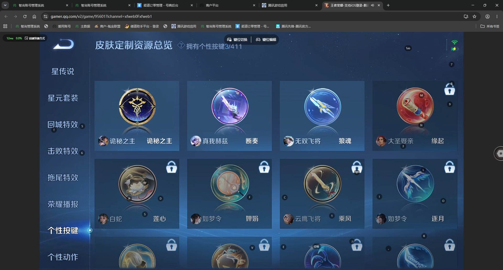Image resolution: width=503 pixels, height=270 pixels.
Task: Open 德道助手平台 bookmark
Action: pyautogui.click(x=142, y=26)
